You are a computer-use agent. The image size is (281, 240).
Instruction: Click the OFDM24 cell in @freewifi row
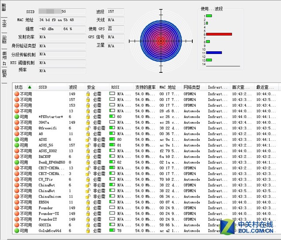(190, 128)
